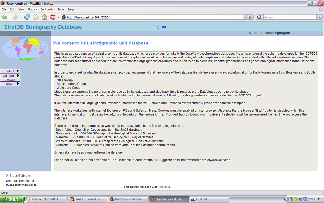Click the User Control - Mozilla taskbar button

point(169,199)
